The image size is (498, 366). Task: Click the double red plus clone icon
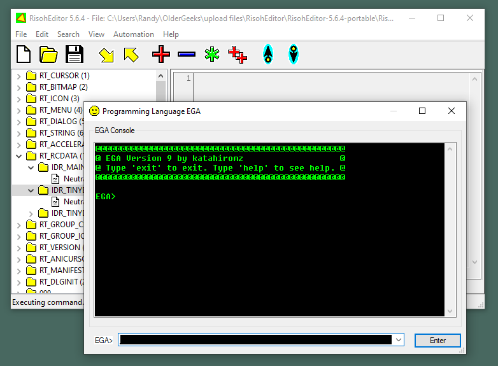tap(238, 55)
